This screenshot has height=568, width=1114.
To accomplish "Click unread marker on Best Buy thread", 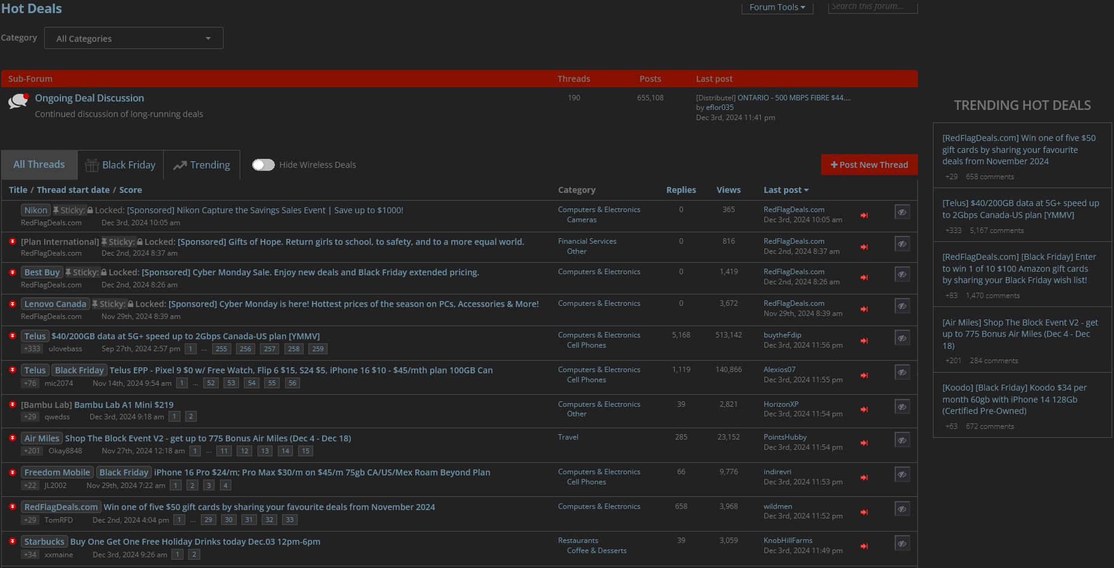I will click(12, 272).
